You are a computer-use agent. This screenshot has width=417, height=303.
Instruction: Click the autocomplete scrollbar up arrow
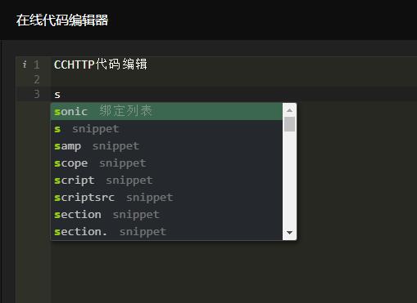(289, 110)
